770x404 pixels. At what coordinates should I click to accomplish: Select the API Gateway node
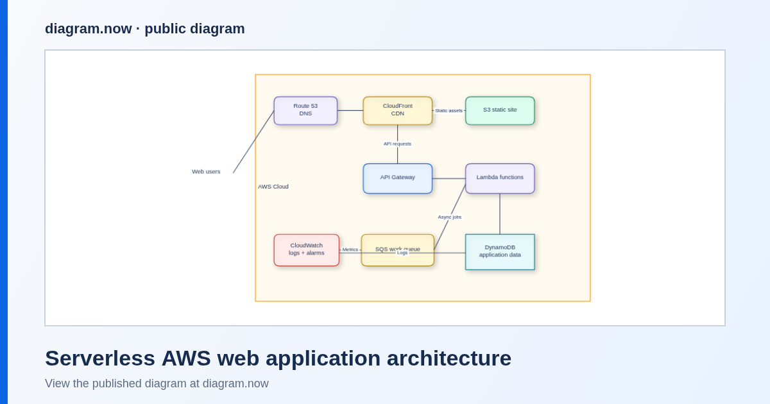398,178
